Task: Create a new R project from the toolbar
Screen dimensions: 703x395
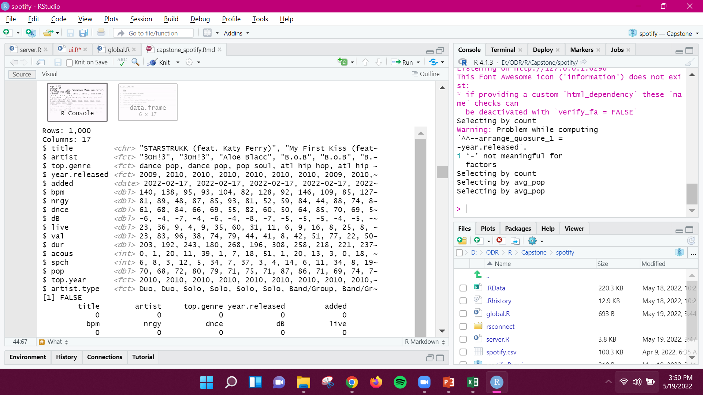Action: point(31,33)
